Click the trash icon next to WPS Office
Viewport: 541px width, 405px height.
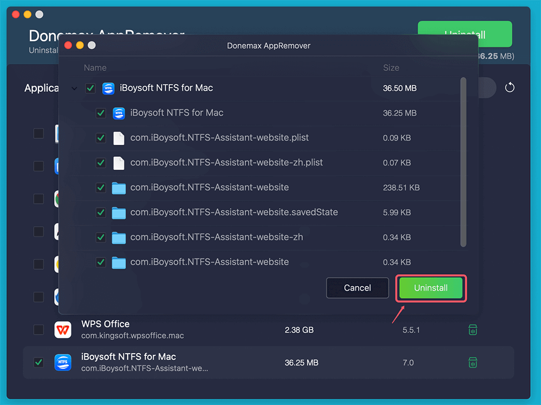(472, 329)
